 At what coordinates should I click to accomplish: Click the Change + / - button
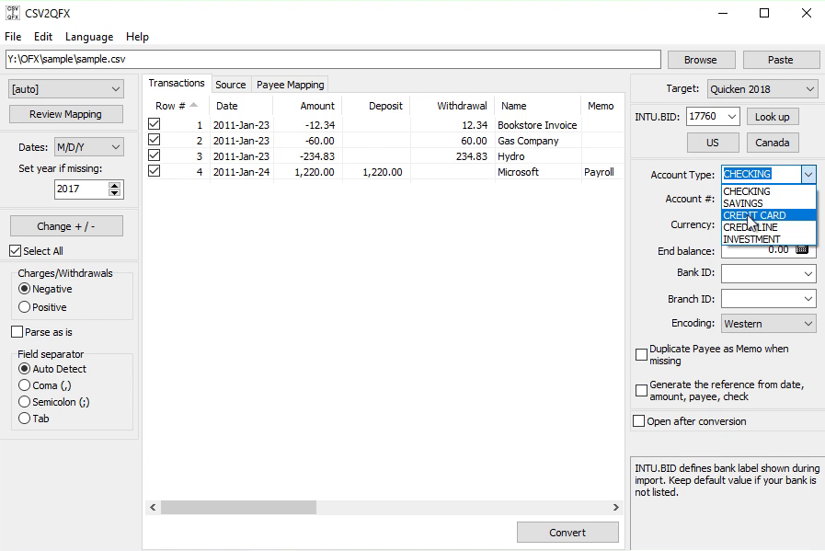point(66,226)
